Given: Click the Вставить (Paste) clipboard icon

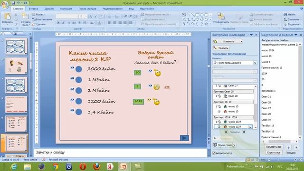Looking at the screenshot, I should pos(8,17).
